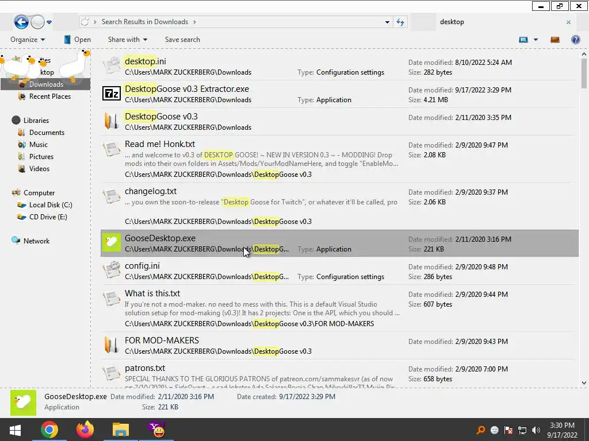589x441 pixels.
Task: Click the desktop.ini file icon
Action: [112, 65]
